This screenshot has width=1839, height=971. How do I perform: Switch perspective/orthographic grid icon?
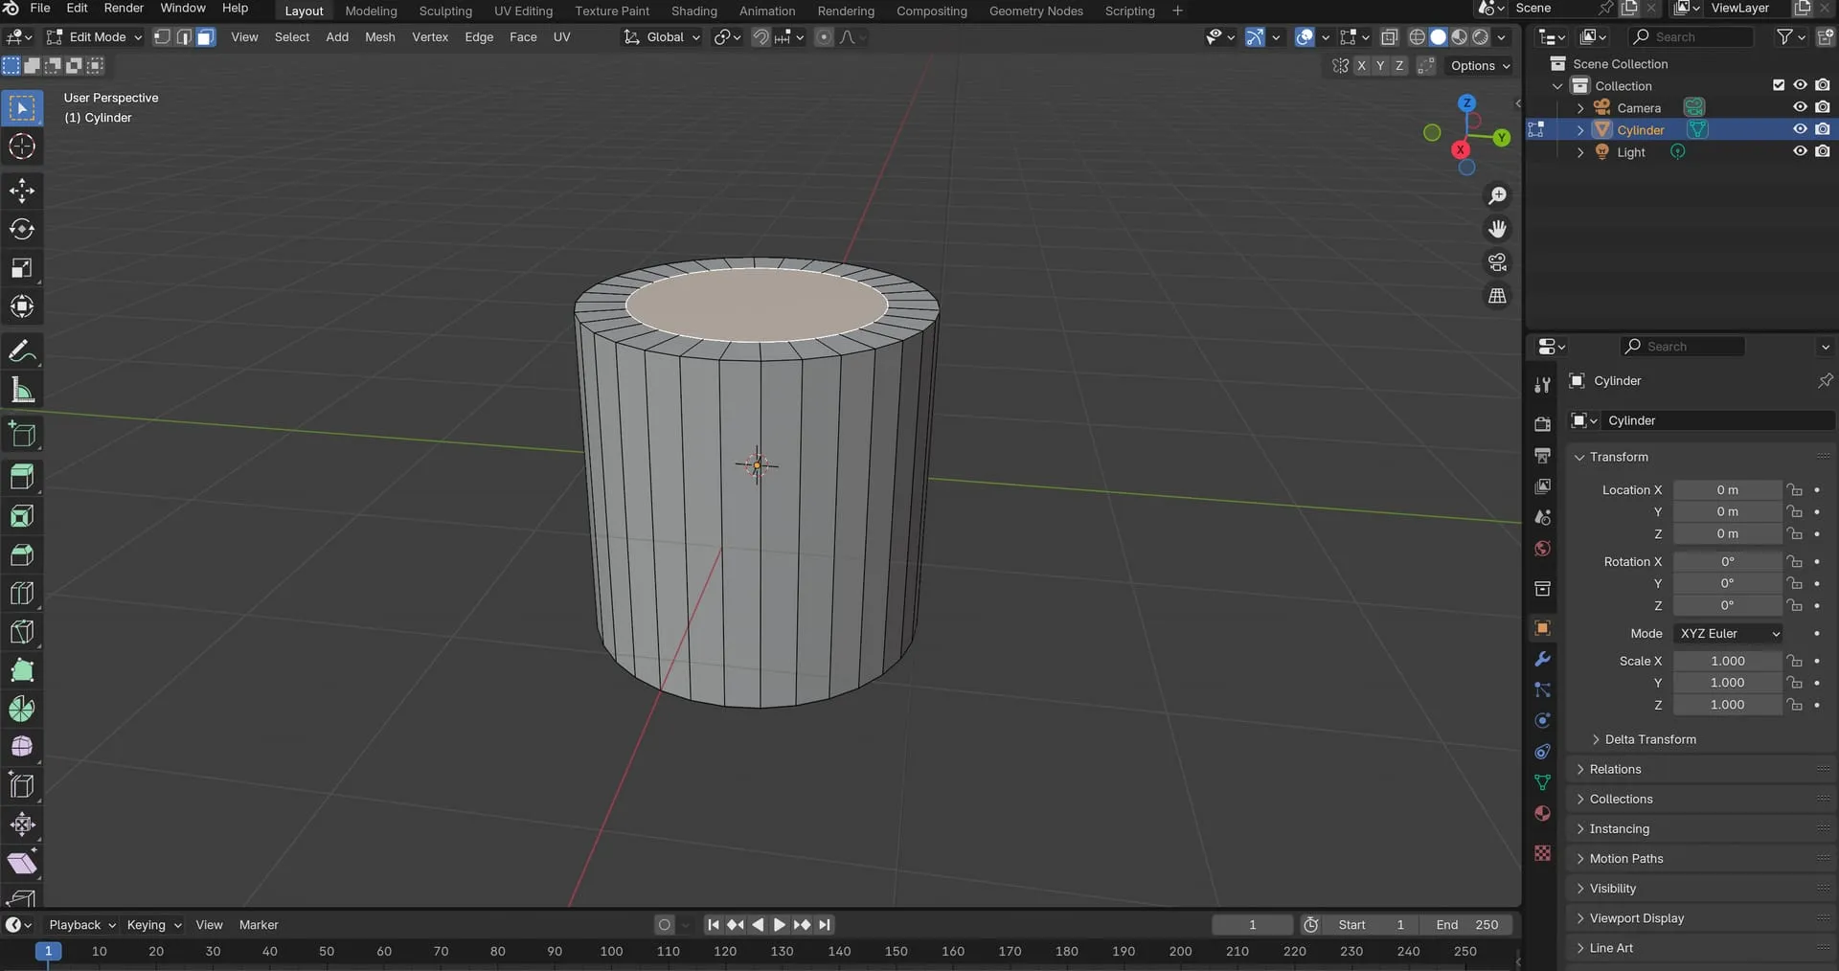1497,296
